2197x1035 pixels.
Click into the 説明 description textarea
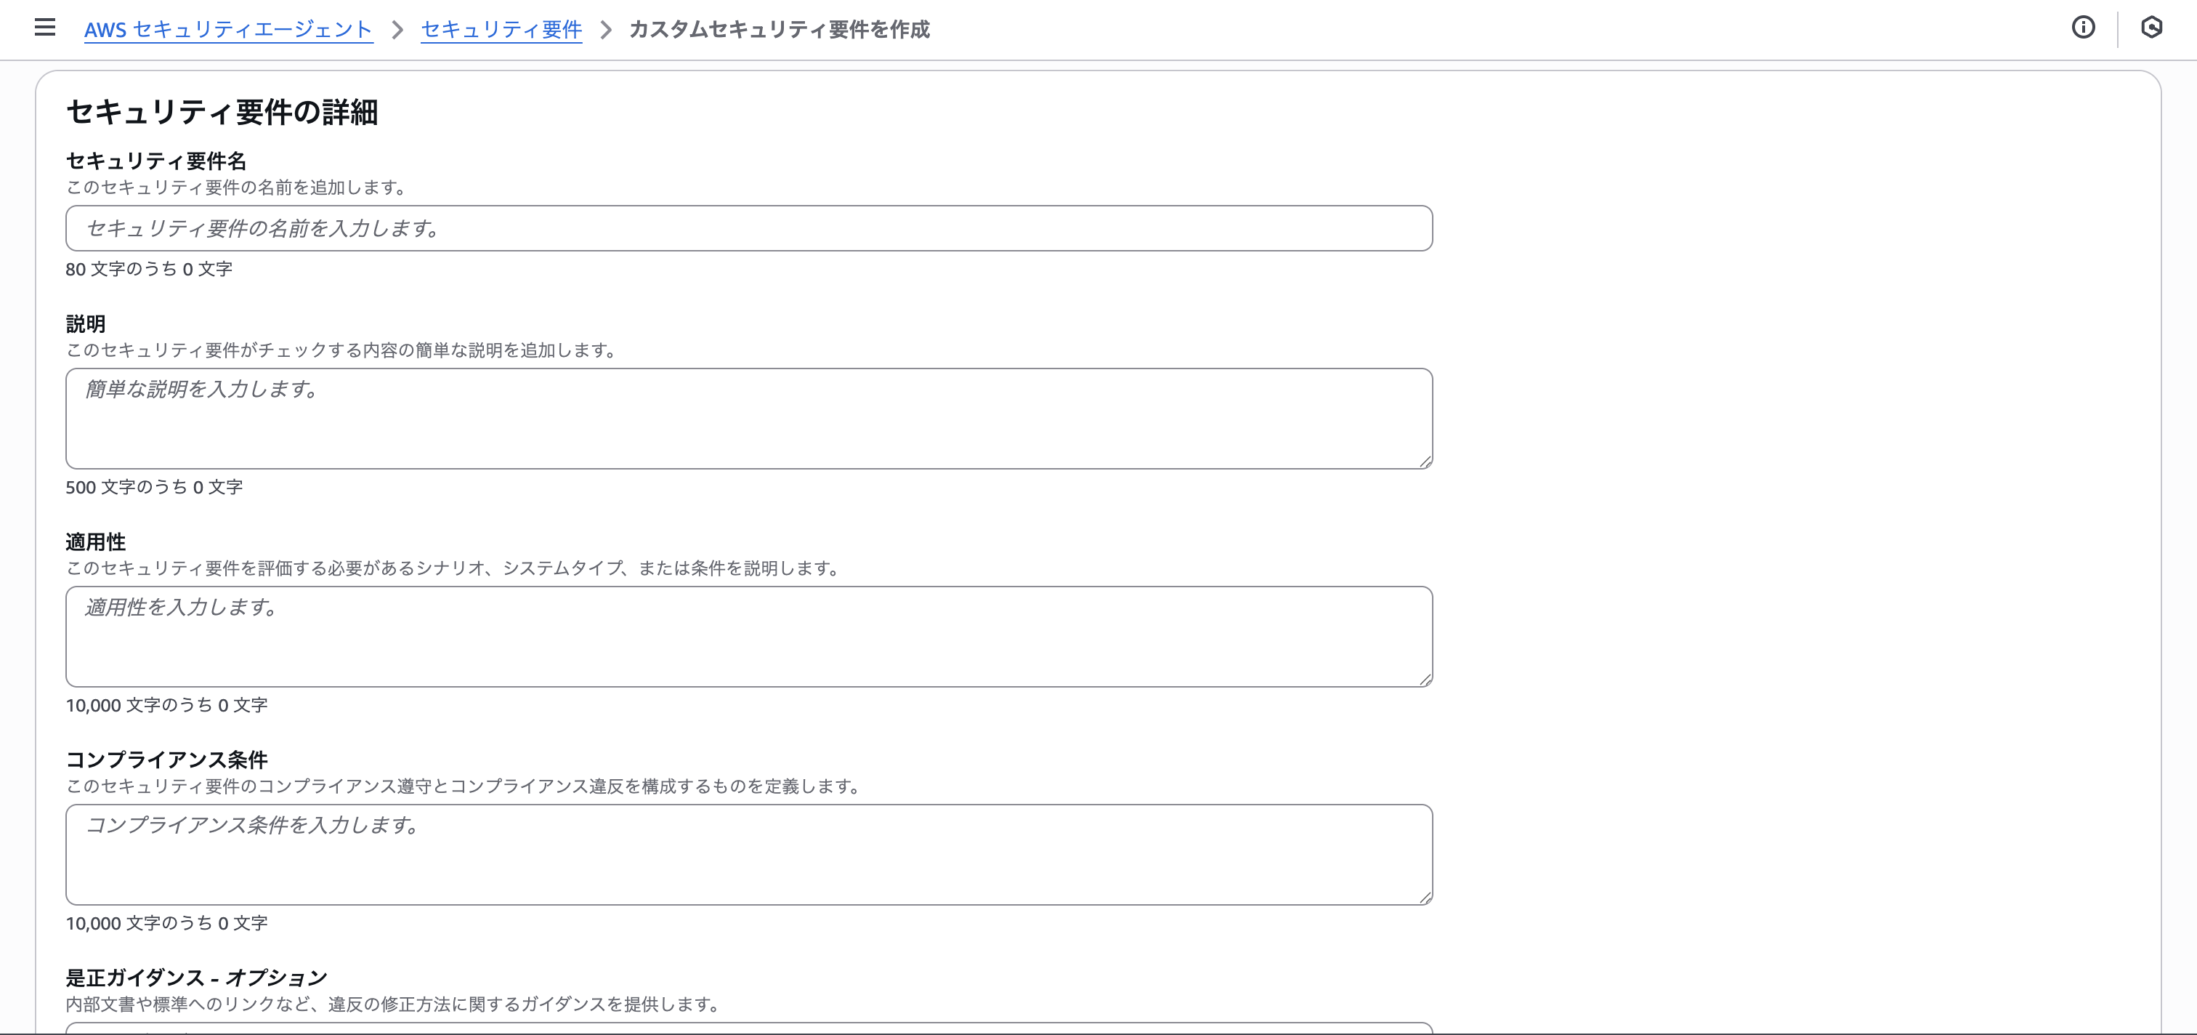coord(748,419)
